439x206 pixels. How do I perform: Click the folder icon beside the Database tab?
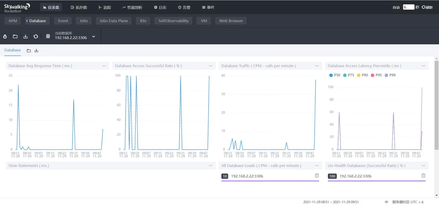[x=29, y=51]
